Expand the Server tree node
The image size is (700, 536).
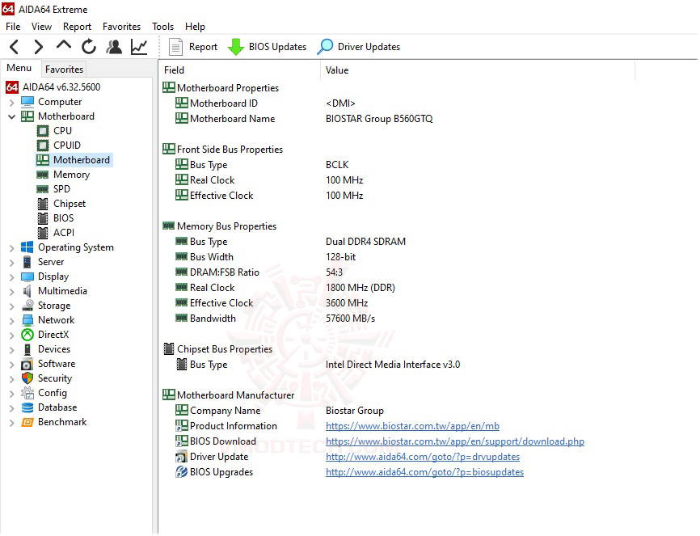point(11,263)
